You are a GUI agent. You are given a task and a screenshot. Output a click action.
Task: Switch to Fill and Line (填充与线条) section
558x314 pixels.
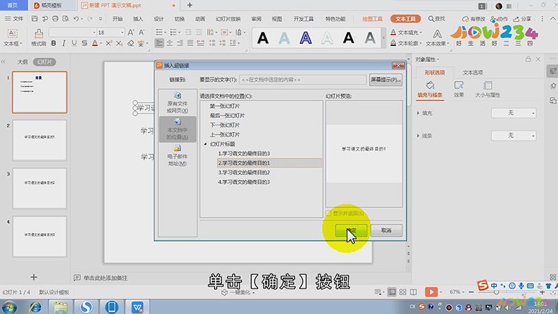[x=430, y=90]
